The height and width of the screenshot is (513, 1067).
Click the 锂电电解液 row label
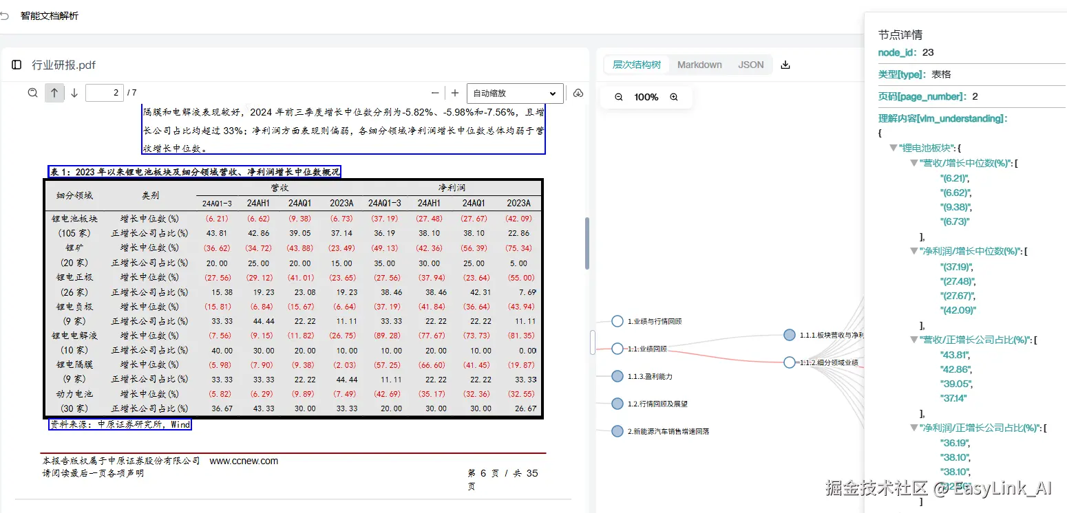click(x=75, y=336)
